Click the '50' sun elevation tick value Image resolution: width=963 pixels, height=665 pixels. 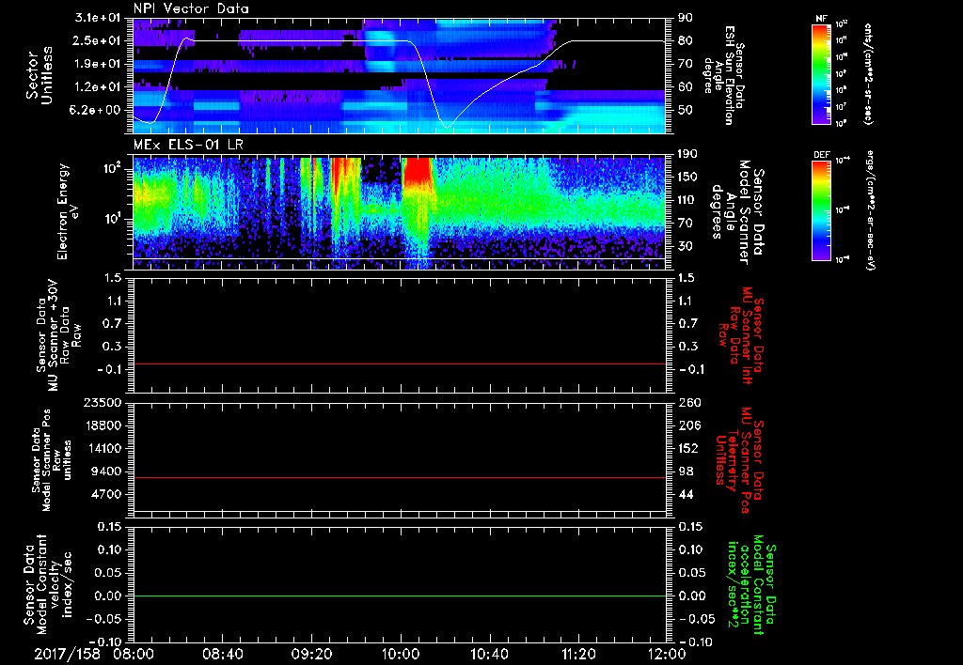pos(685,111)
